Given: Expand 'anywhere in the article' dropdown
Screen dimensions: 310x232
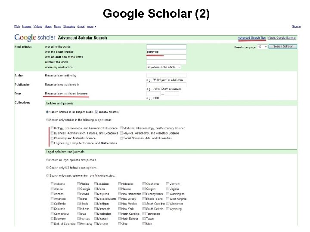Looking at the screenshot, I should click(x=164, y=67).
